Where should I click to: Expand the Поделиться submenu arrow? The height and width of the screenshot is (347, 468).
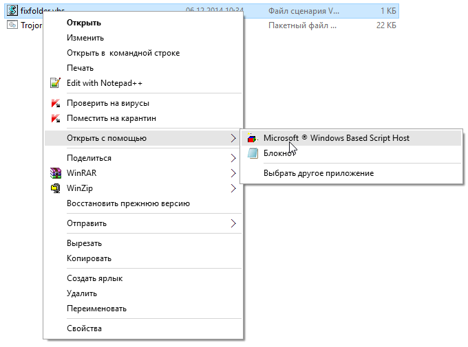(233, 158)
